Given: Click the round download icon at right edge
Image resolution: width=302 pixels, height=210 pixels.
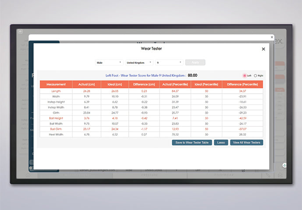Looking at the screenshot, I should (284, 165).
